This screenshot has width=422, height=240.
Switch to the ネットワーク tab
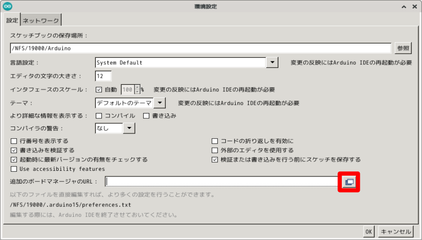tap(41, 20)
